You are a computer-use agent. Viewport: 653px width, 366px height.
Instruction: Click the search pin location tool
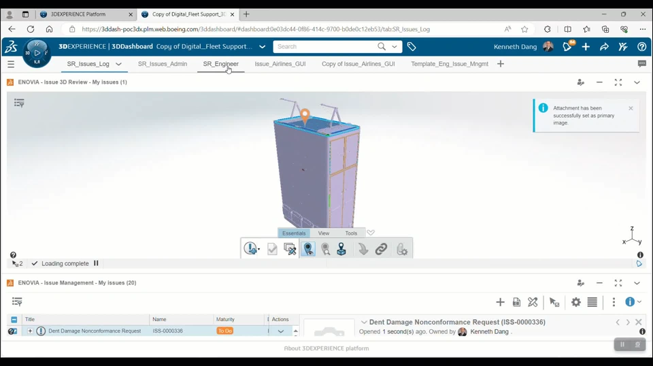(x=326, y=249)
